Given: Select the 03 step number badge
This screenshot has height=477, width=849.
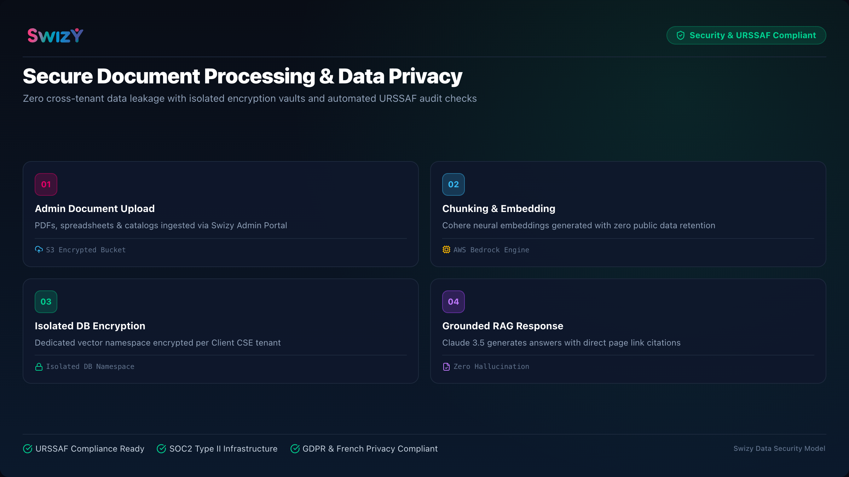Looking at the screenshot, I should pyautogui.click(x=46, y=302).
